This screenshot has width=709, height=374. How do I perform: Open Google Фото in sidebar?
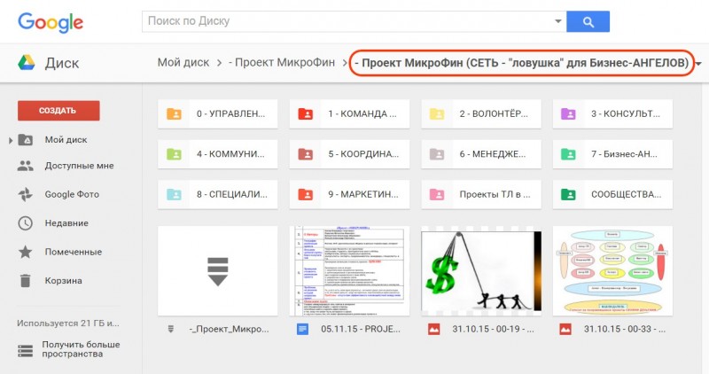[71, 194]
